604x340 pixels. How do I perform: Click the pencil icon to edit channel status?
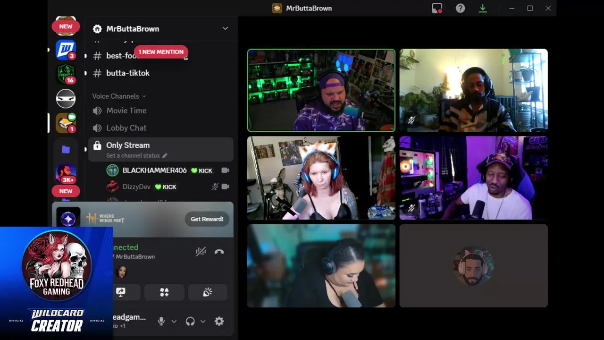click(x=165, y=155)
